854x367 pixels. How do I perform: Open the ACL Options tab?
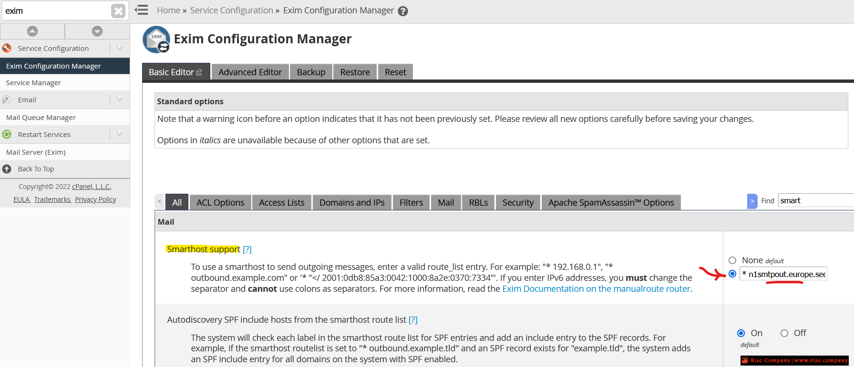[x=220, y=202]
